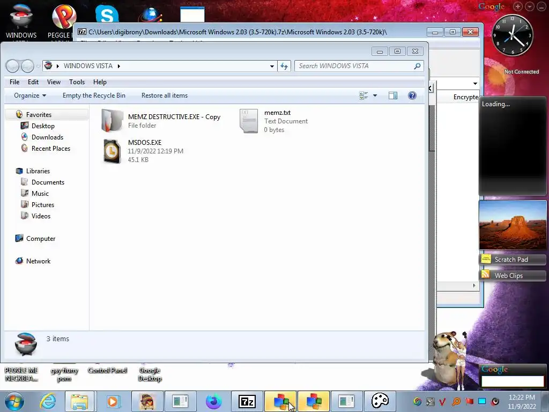The image size is (549, 412).
Task: Select Computer in navigation pane
Action: (41, 239)
